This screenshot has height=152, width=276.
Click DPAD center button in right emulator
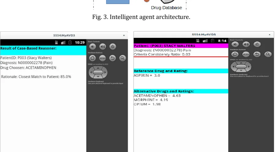pyautogui.click(x=241, y=67)
